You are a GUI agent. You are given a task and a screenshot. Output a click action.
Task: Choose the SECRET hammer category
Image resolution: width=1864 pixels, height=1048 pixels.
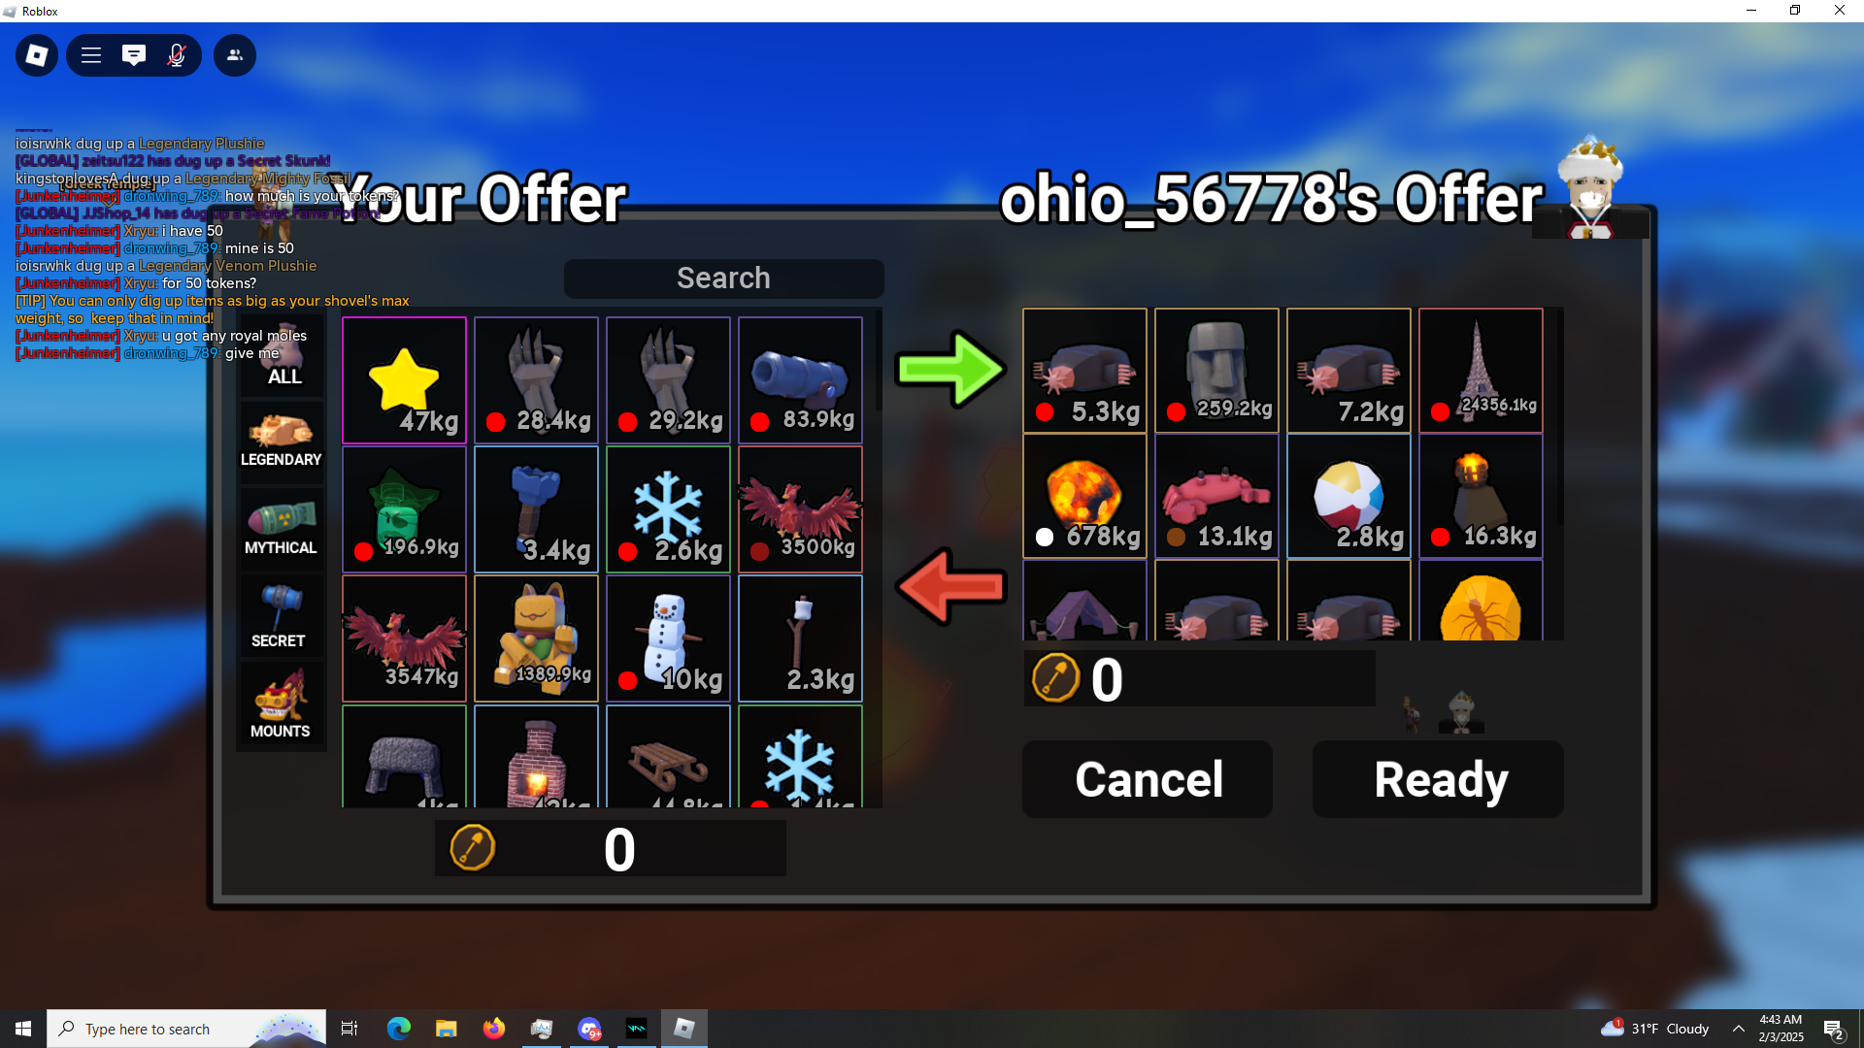[282, 615]
